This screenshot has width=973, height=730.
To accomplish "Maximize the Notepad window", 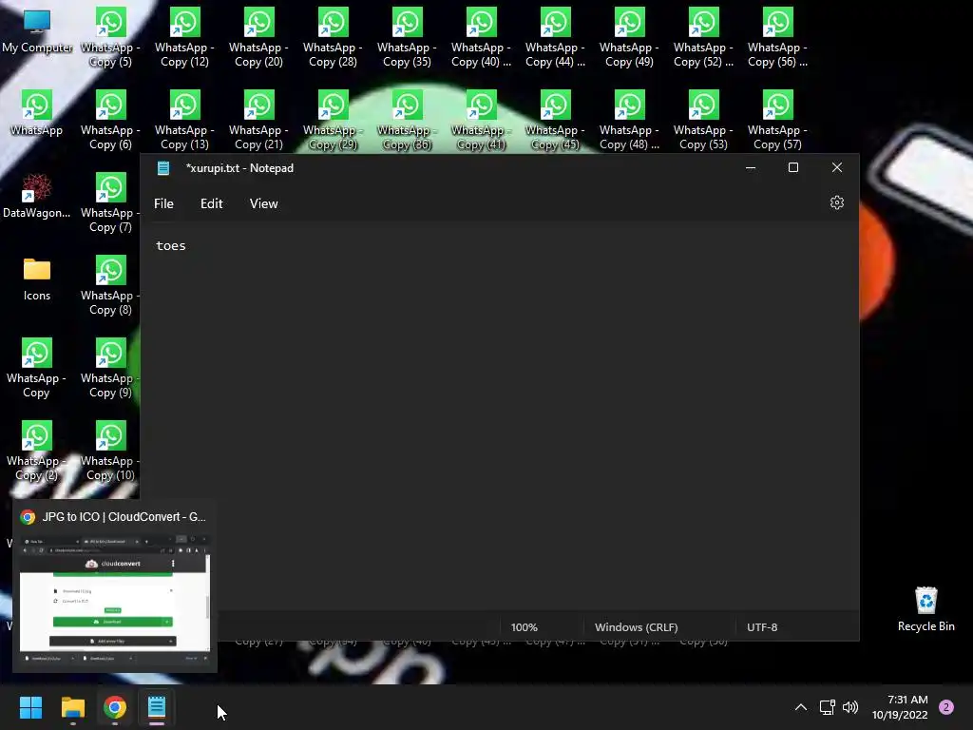I will (x=793, y=167).
